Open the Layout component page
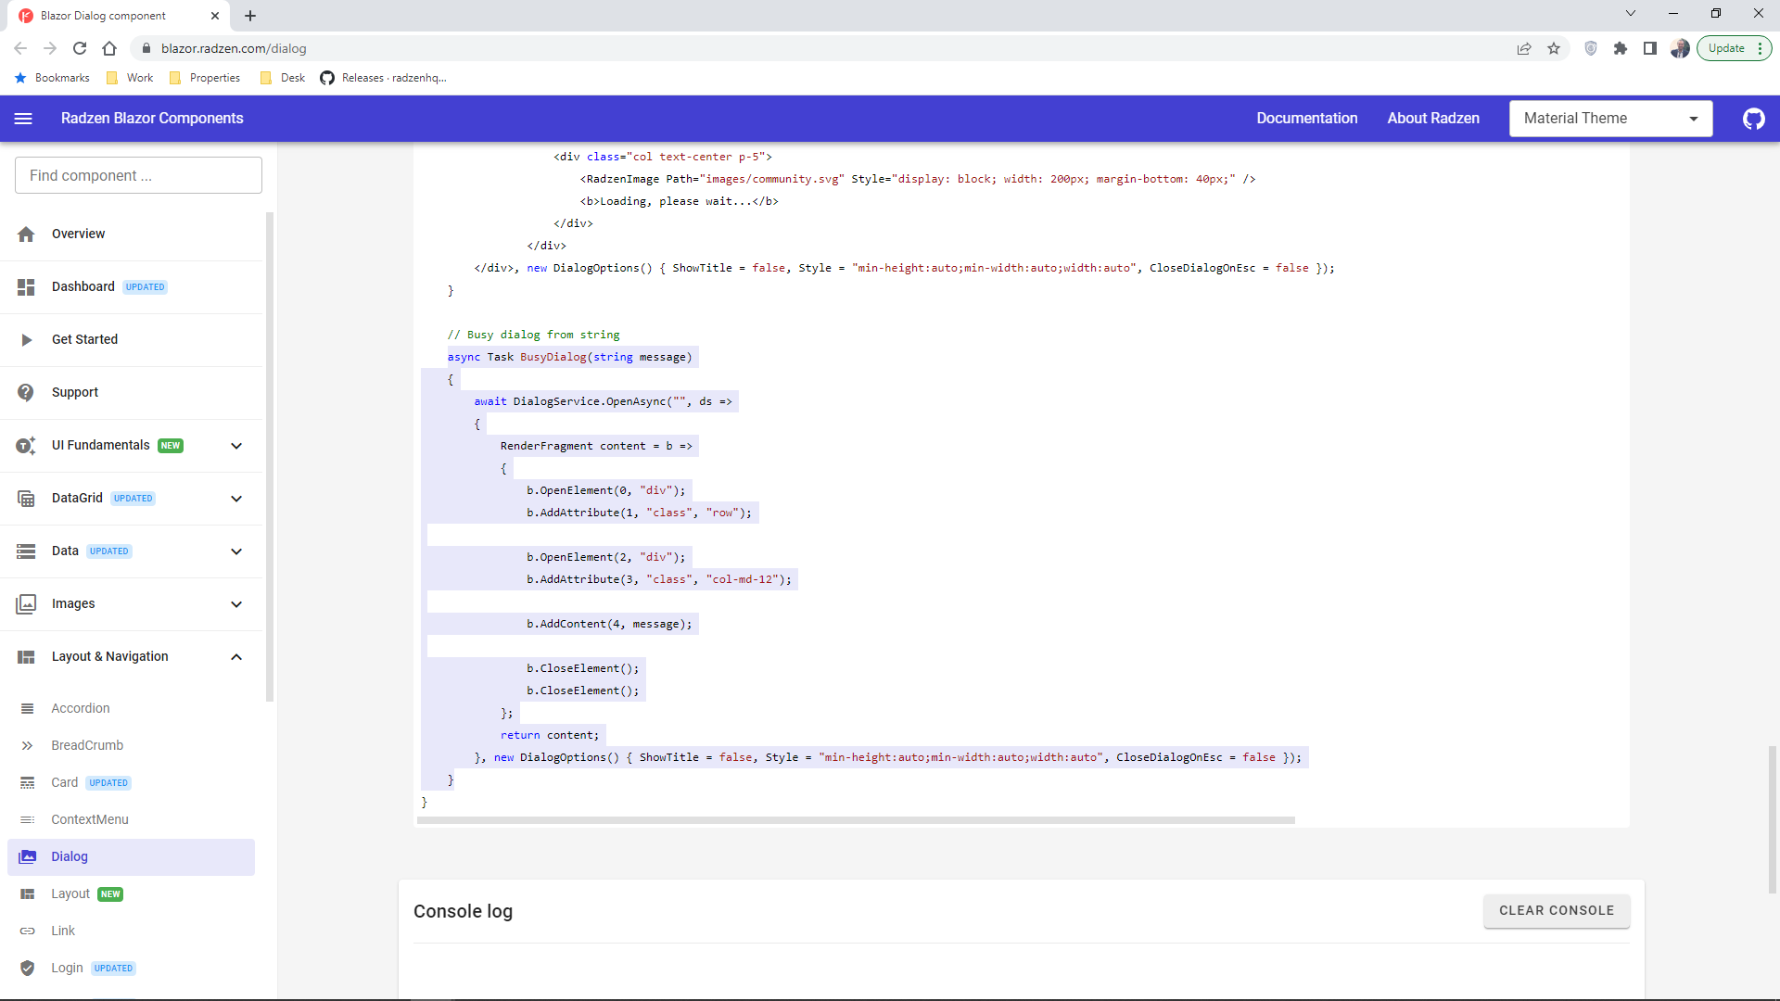 pyautogui.click(x=70, y=894)
